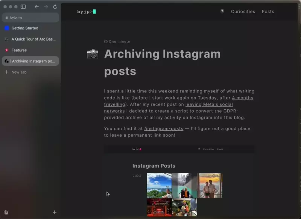
Task: Go back using the back arrow
Action: pyautogui.click(x=36, y=7)
